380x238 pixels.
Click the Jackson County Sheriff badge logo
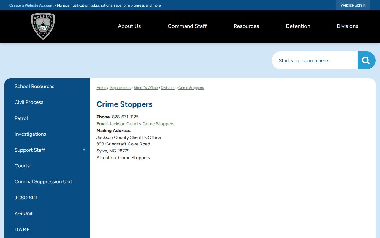coord(43,26)
